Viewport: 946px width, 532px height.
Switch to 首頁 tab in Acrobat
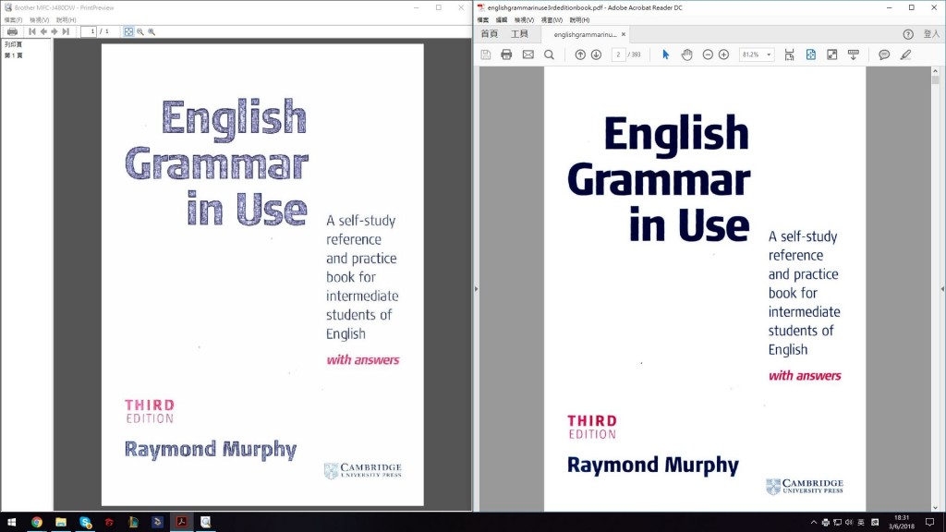pyautogui.click(x=490, y=34)
